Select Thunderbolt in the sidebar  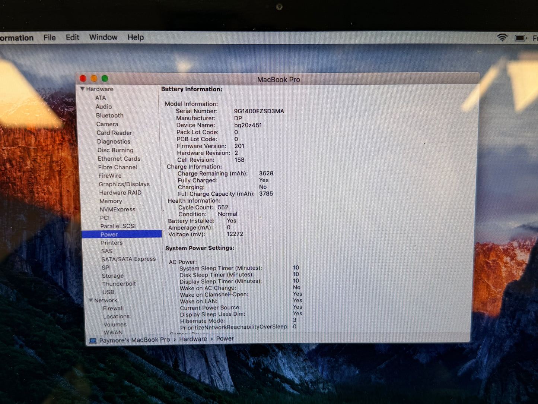[x=119, y=284]
